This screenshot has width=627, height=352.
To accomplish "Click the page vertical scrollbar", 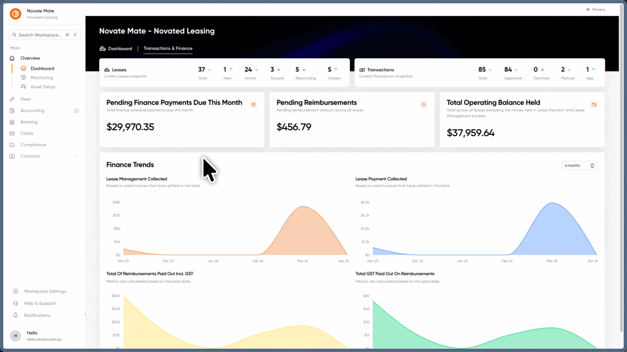I will click(621, 168).
